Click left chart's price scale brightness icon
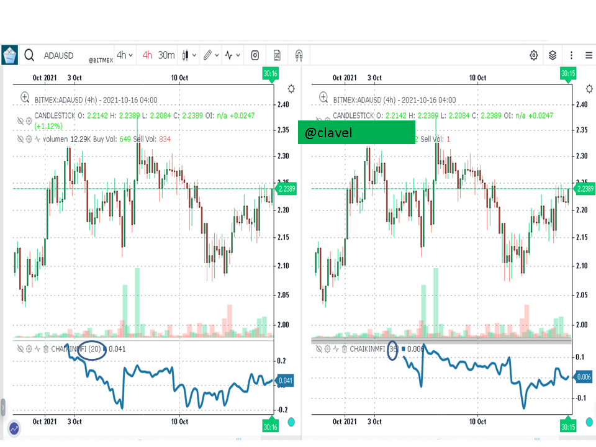Viewport: 596px width, 447px height. 291,89
